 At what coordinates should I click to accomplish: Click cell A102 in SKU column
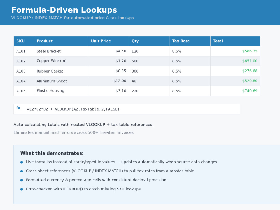pos(24,61)
